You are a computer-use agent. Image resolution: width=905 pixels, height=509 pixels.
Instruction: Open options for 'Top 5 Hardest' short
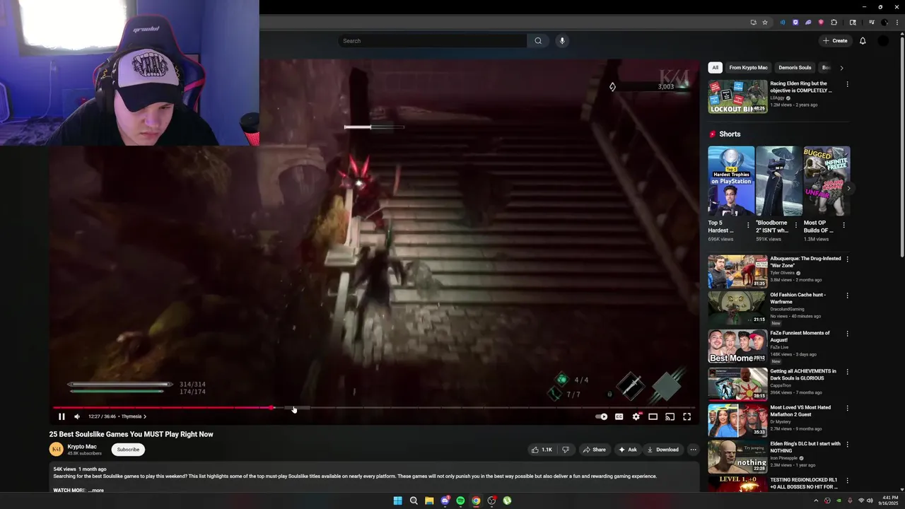[748, 226]
